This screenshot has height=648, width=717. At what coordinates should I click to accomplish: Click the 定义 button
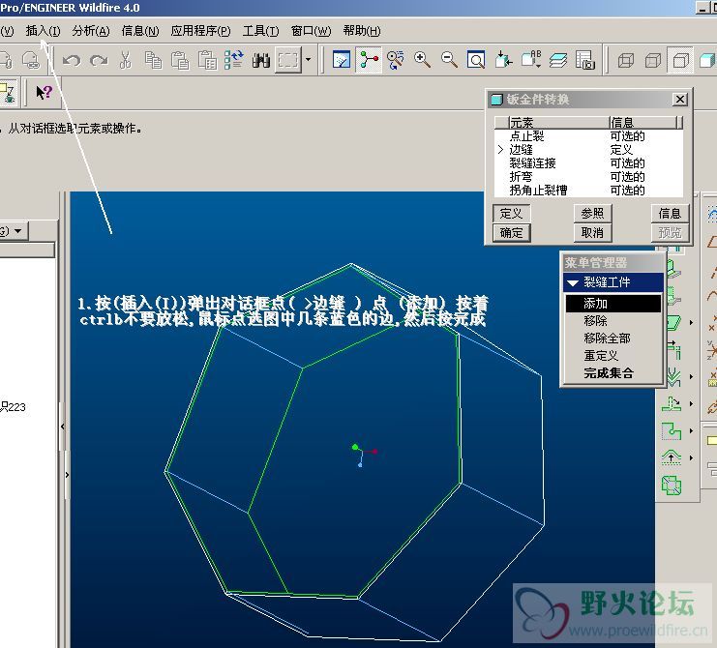pos(511,214)
